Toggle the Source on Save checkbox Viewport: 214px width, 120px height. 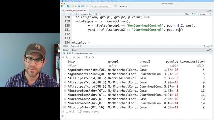coord(79,14)
